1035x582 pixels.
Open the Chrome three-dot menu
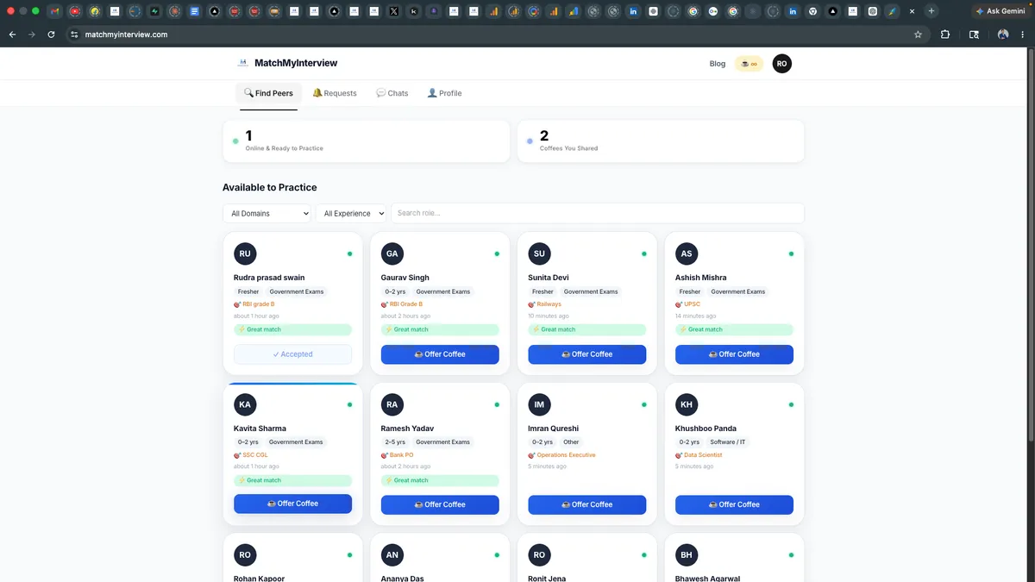pos(1023,34)
